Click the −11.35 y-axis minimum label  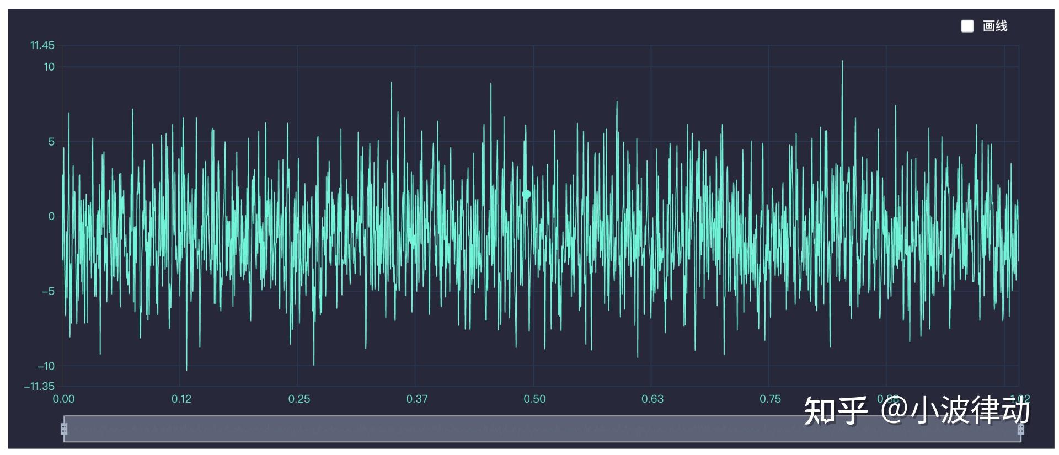click(x=39, y=386)
